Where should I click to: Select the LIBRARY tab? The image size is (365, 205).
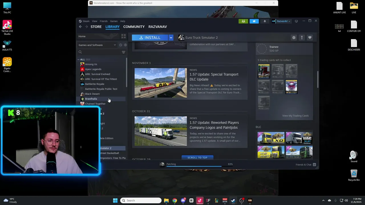(x=112, y=27)
